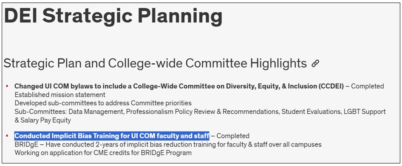Image resolution: width=402 pixels, height=166 pixels.
Task: Click the Developed sub-committees to address priorities line
Action: tap(103, 103)
